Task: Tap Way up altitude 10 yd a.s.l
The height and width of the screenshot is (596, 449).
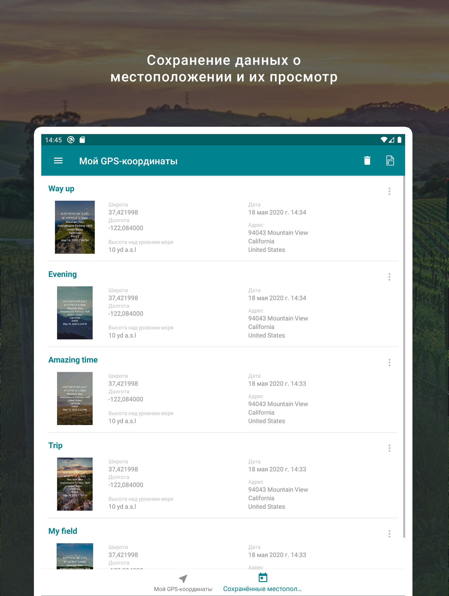Action: click(x=122, y=250)
